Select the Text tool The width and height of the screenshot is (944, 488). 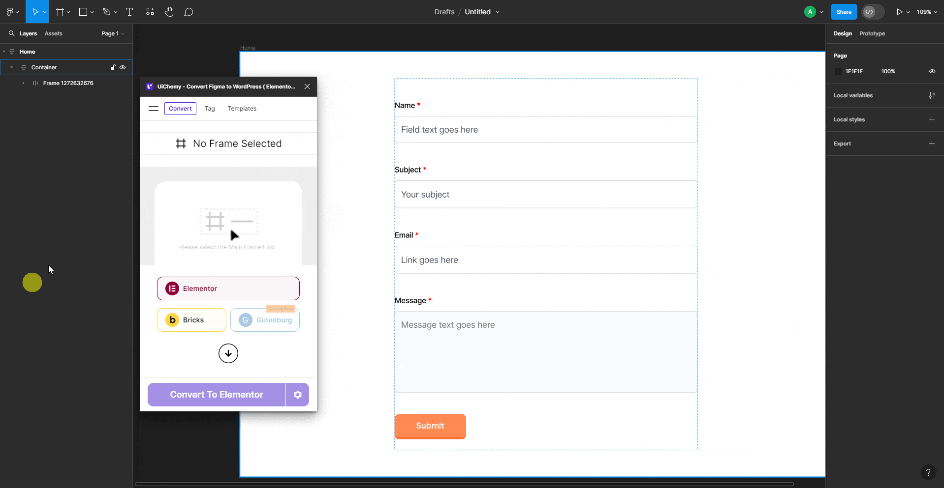129,11
